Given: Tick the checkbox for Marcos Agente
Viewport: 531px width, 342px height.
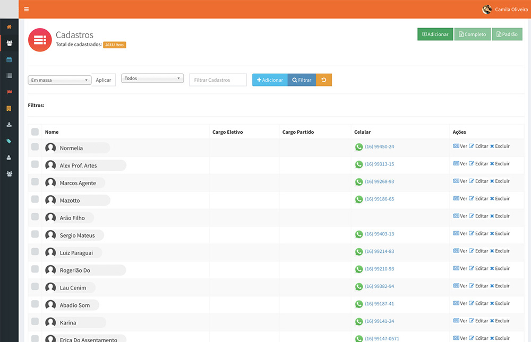Looking at the screenshot, I should pyautogui.click(x=35, y=182).
